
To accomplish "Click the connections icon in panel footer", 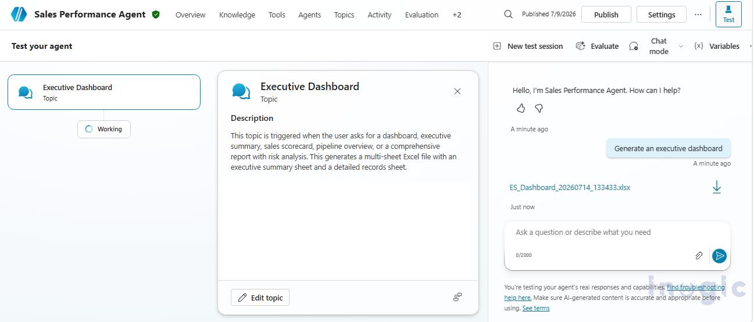I will (x=458, y=297).
